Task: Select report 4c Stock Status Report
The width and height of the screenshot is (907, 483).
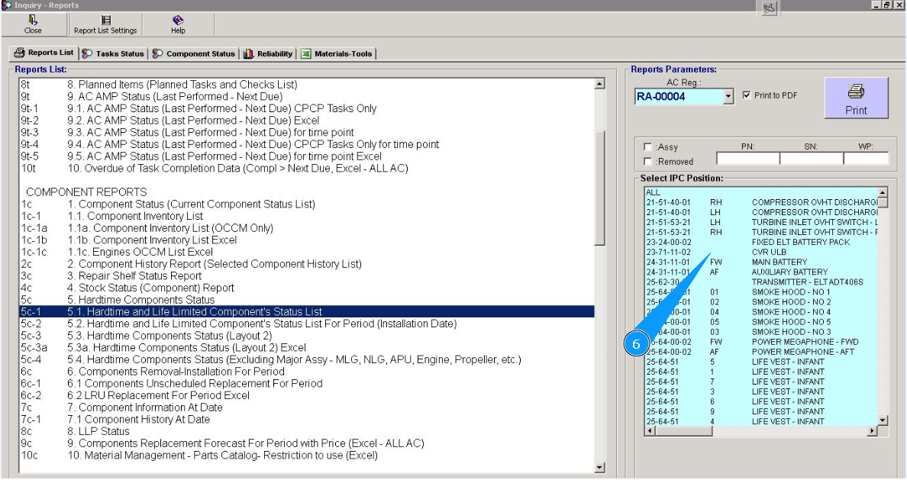Action: pos(307,288)
